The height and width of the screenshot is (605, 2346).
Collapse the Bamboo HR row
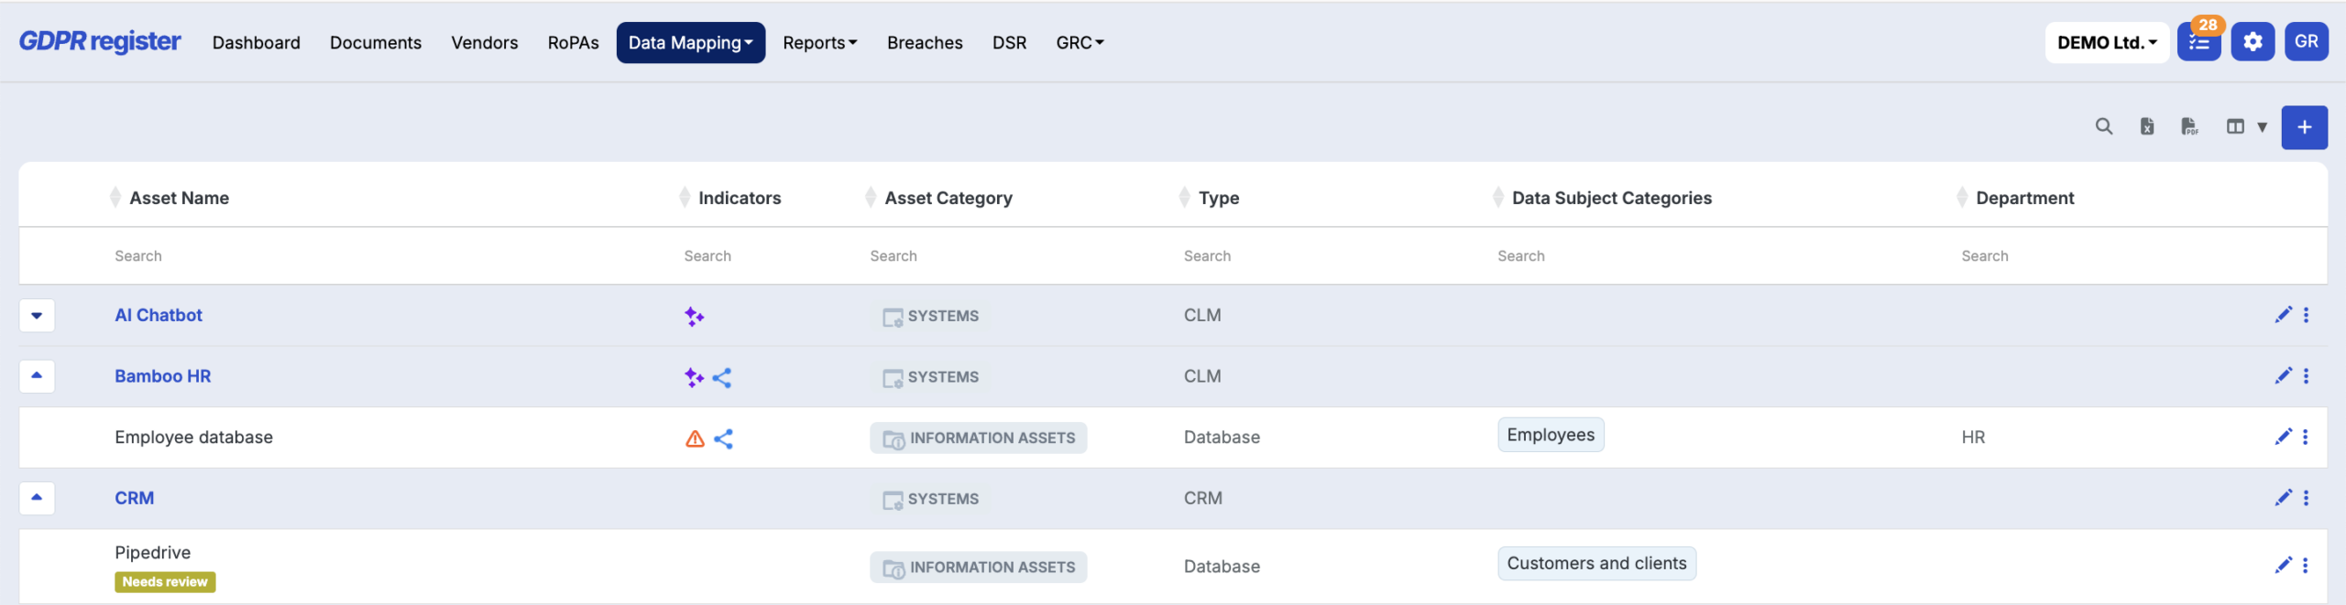click(37, 376)
